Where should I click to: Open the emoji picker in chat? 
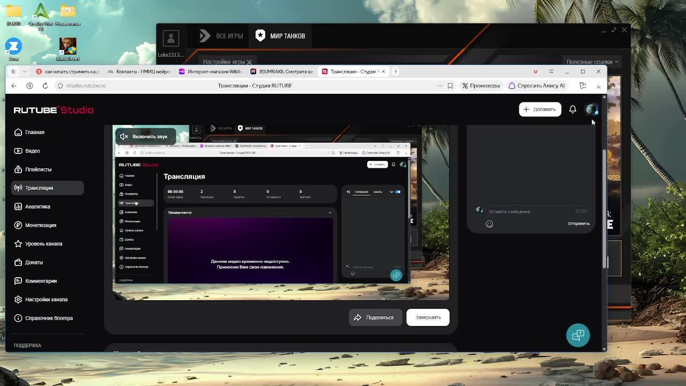489,224
